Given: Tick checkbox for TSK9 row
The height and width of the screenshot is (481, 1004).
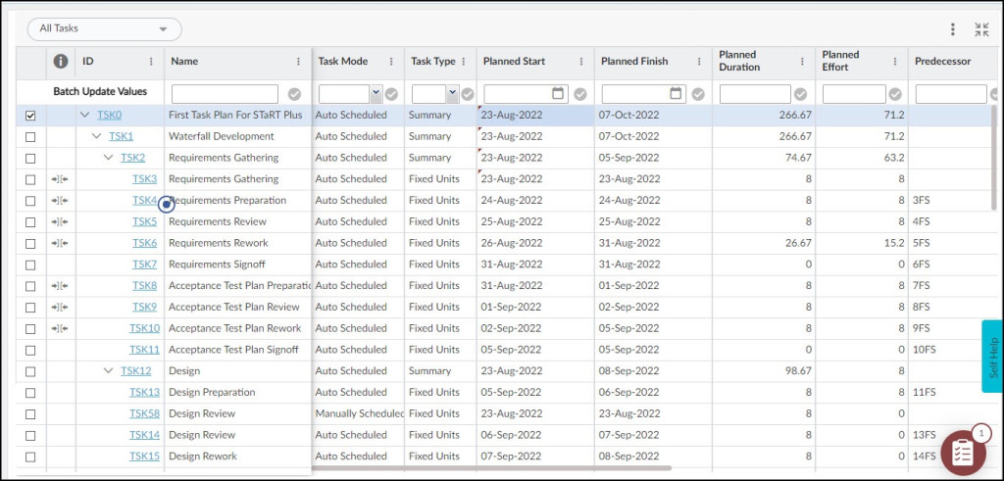Looking at the screenshot, I should 30,308.
